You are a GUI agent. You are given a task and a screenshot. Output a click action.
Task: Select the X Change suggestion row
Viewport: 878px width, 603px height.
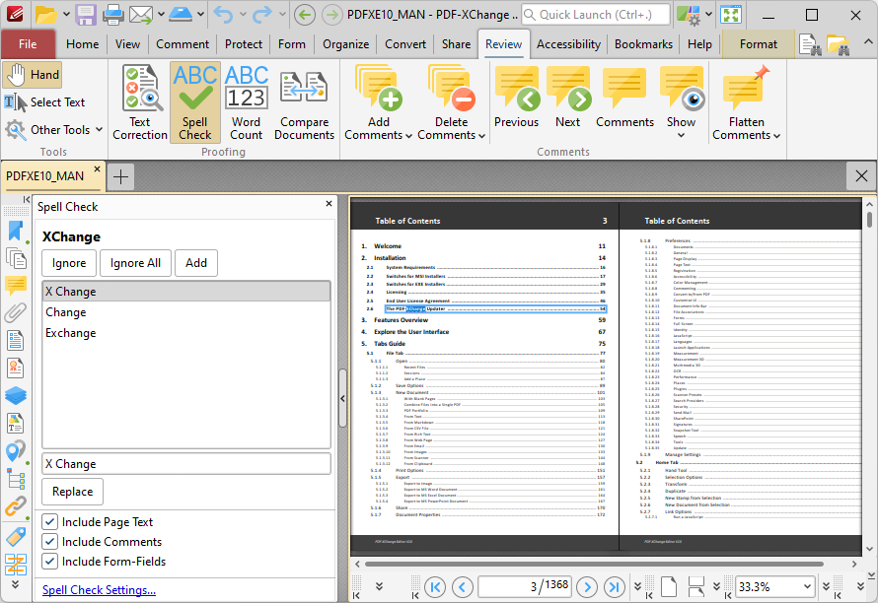tap(185, 292)
